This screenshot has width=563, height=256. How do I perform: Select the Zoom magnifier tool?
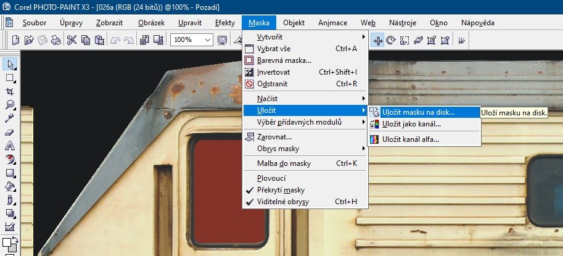pos(10,105)
